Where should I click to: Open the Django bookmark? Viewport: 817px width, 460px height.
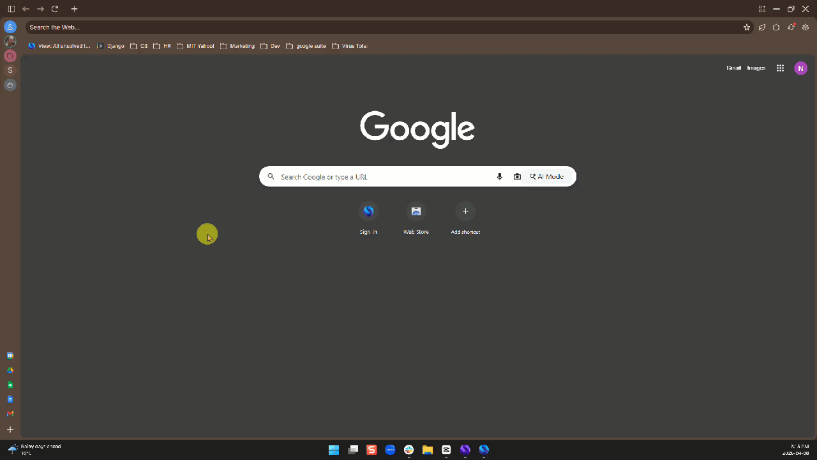(110, 46)
